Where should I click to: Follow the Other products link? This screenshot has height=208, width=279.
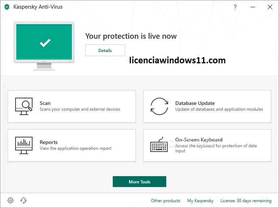pyautogui.click(x=166, y=201)
